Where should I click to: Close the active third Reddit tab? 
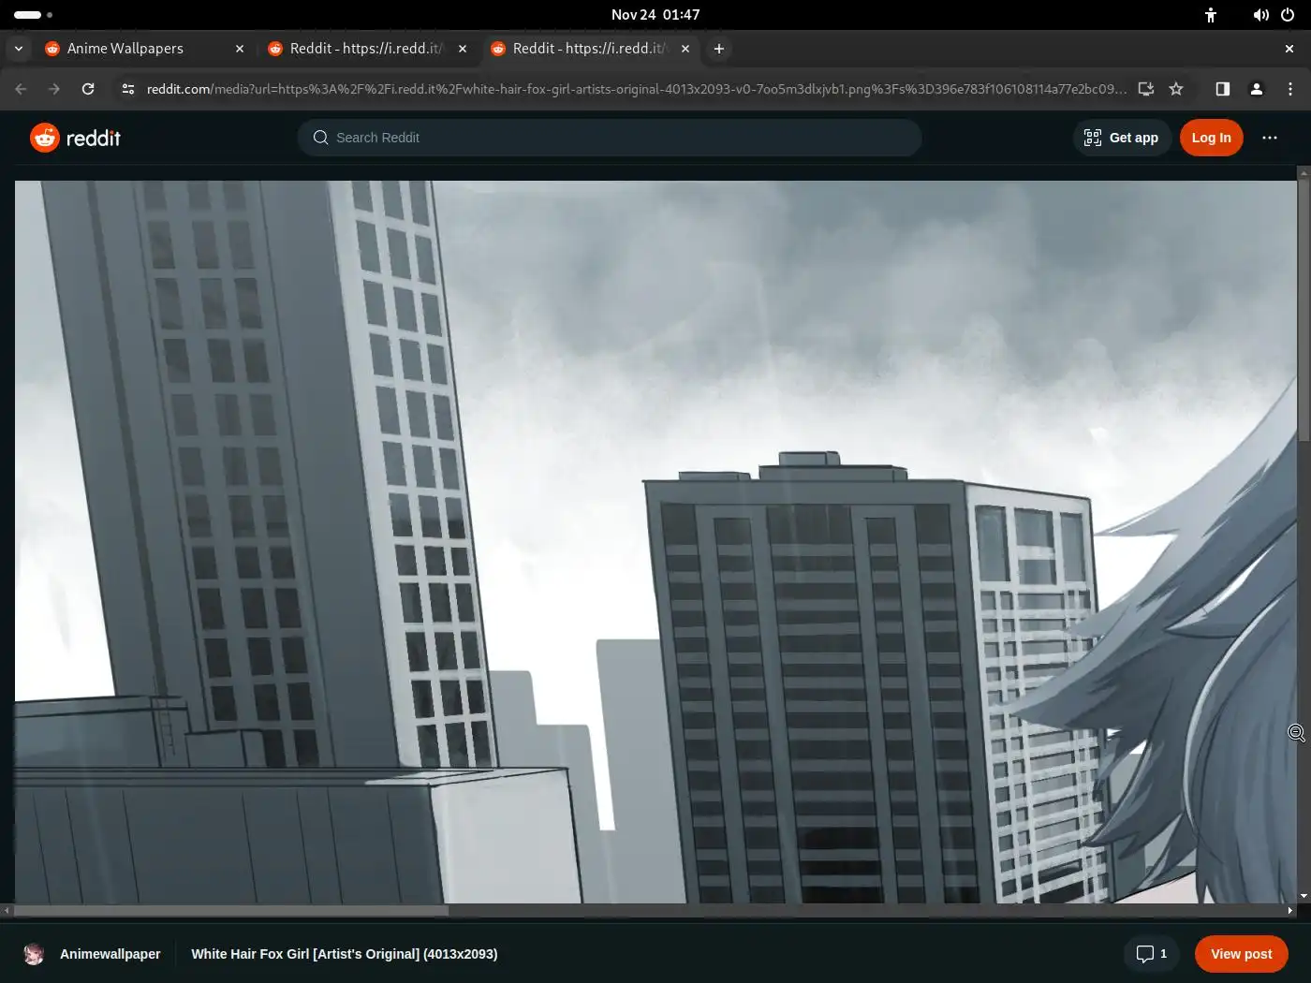click(x=685, y=49)
